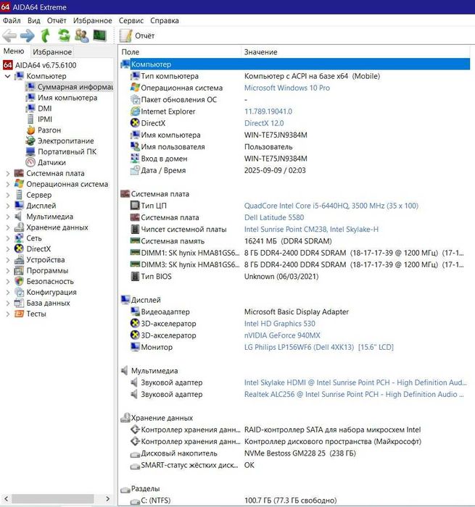Open the users icon in toolbar
Image resolution: width=475 pixels, height=507 pixels.
point(82,35)
